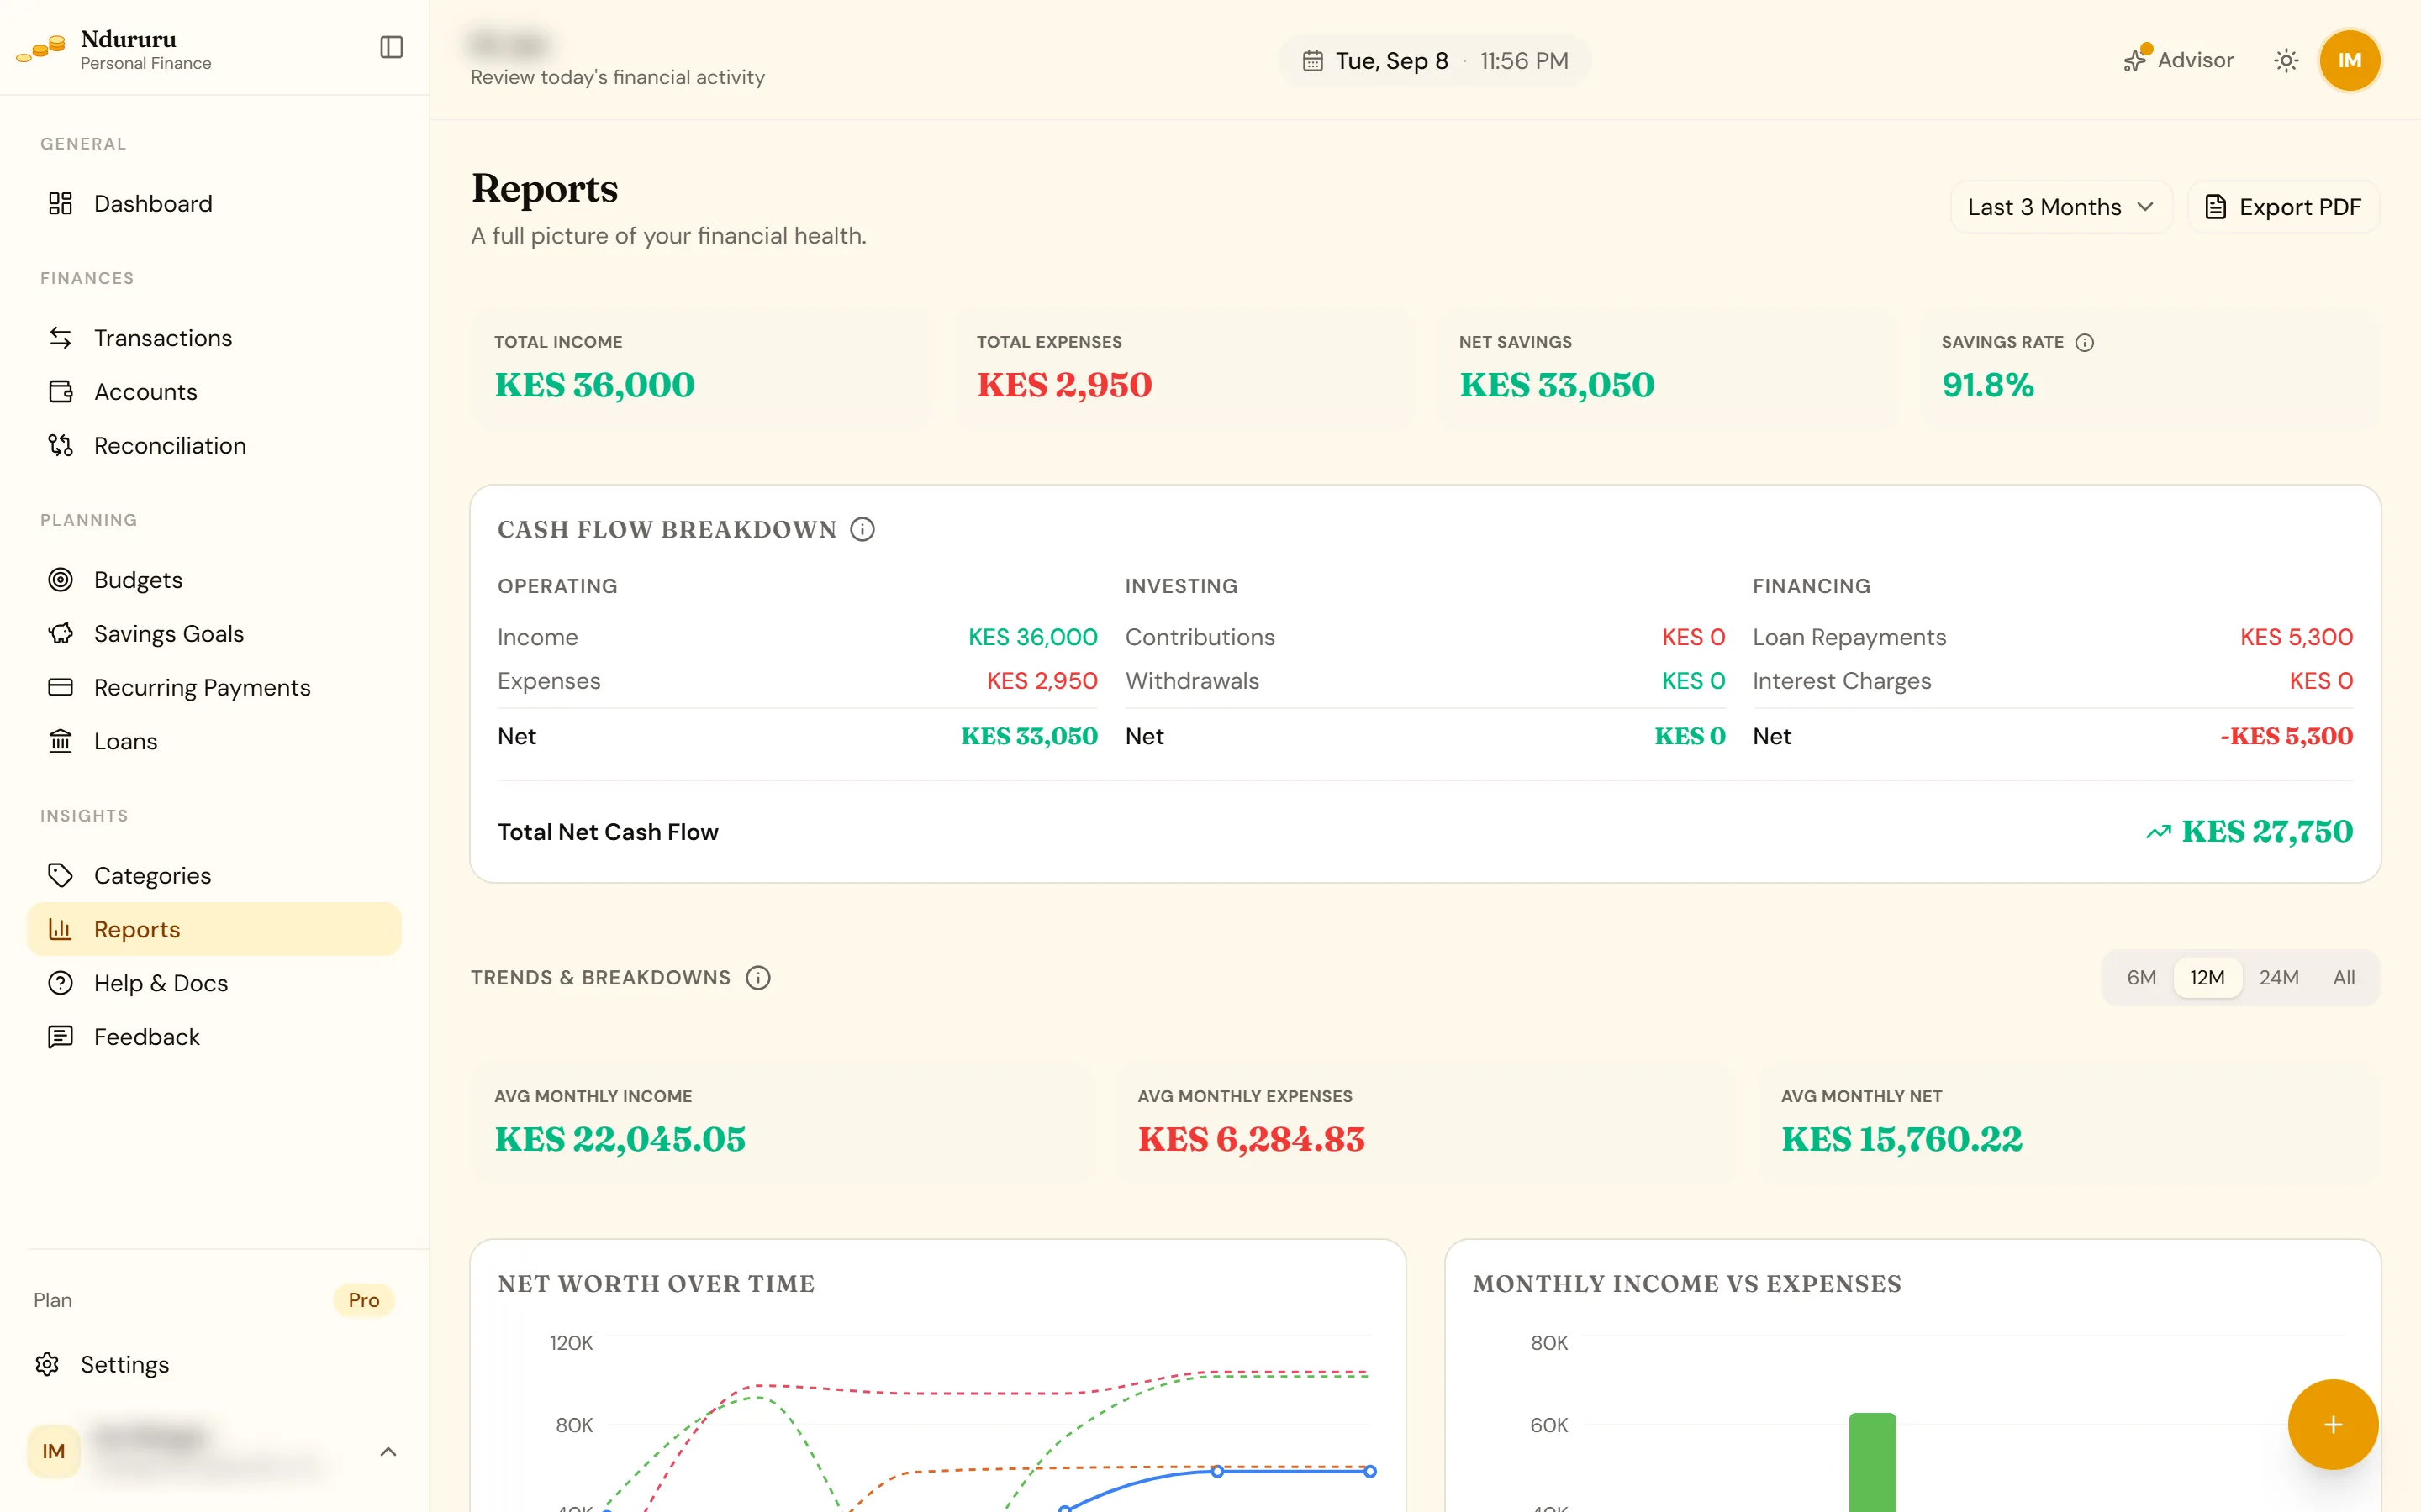Open the date and time picker
Screen dimensions: 2421x1512
(1435, 61)
